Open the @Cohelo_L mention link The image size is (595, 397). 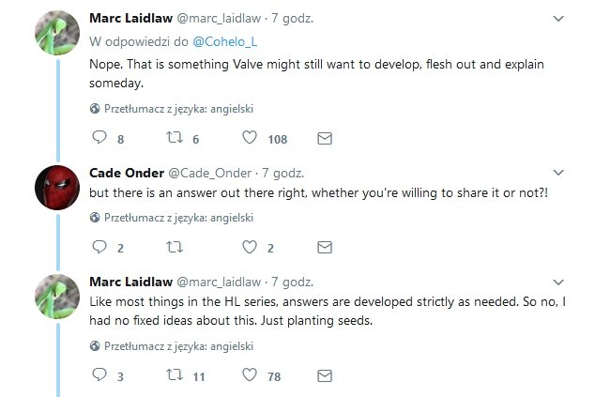(225, 41)
